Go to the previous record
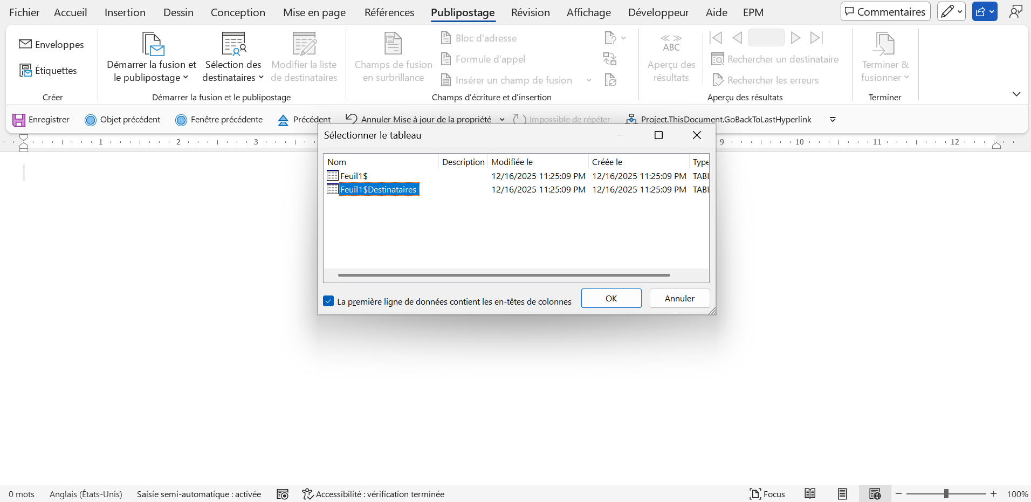The image size is (1031, 502). click(x=737, y=38)
